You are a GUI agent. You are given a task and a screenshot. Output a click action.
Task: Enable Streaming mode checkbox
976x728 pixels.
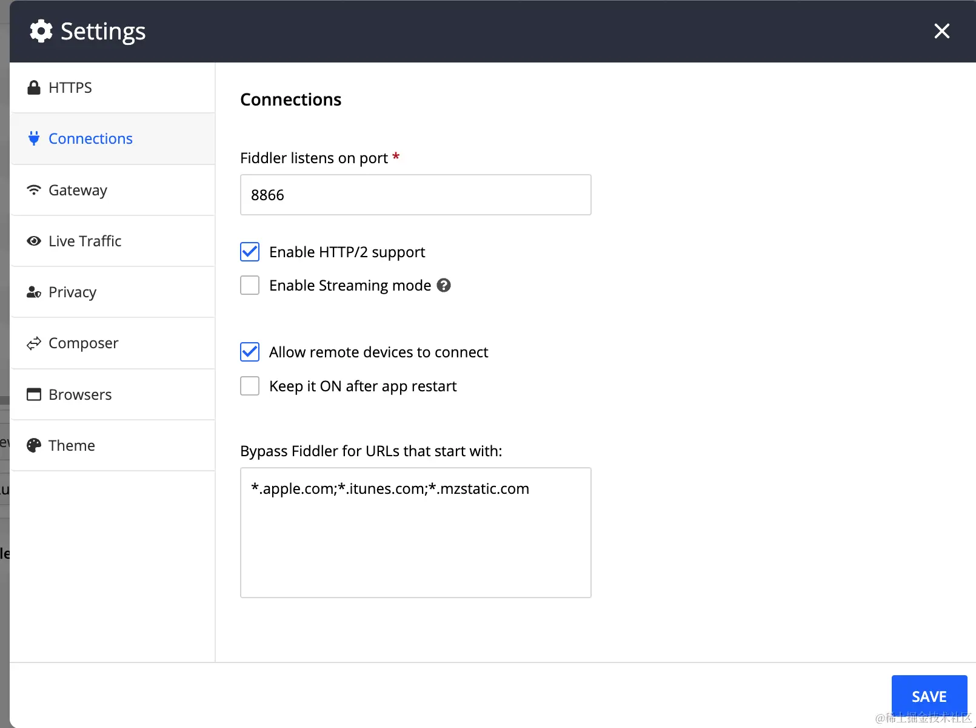pos(250,285)
